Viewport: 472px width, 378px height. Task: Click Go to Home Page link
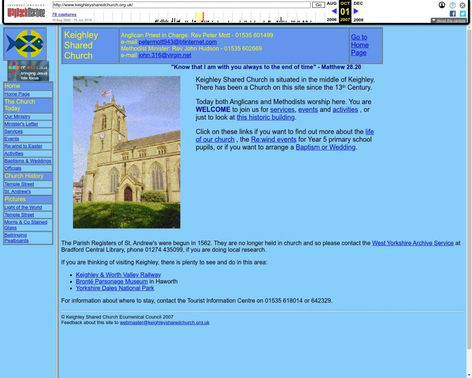[360, 45]
